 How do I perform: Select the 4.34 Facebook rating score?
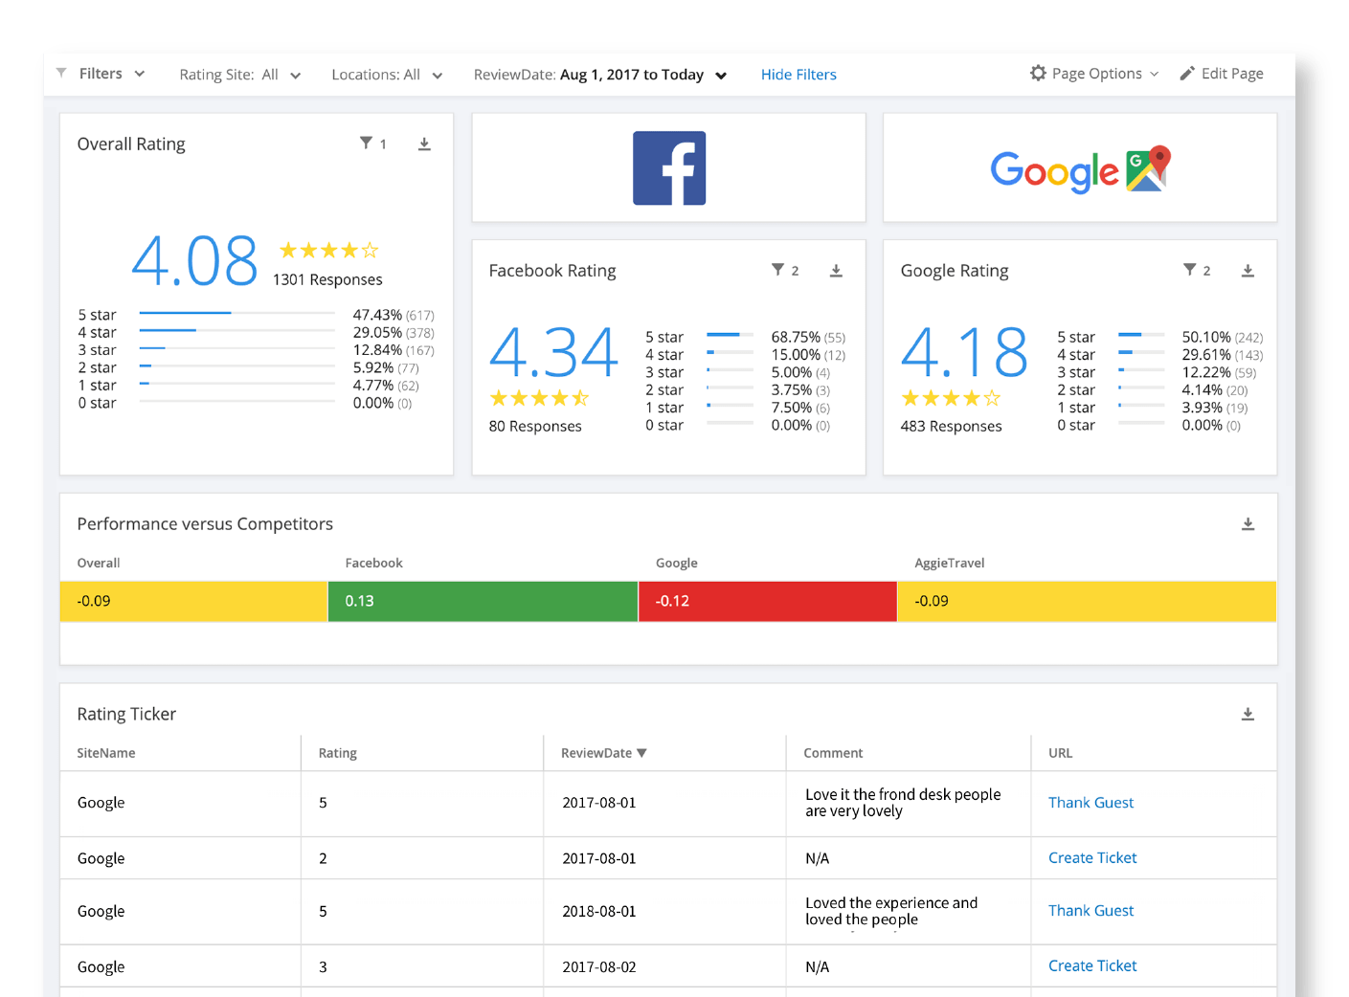click(x=553, y=352)
